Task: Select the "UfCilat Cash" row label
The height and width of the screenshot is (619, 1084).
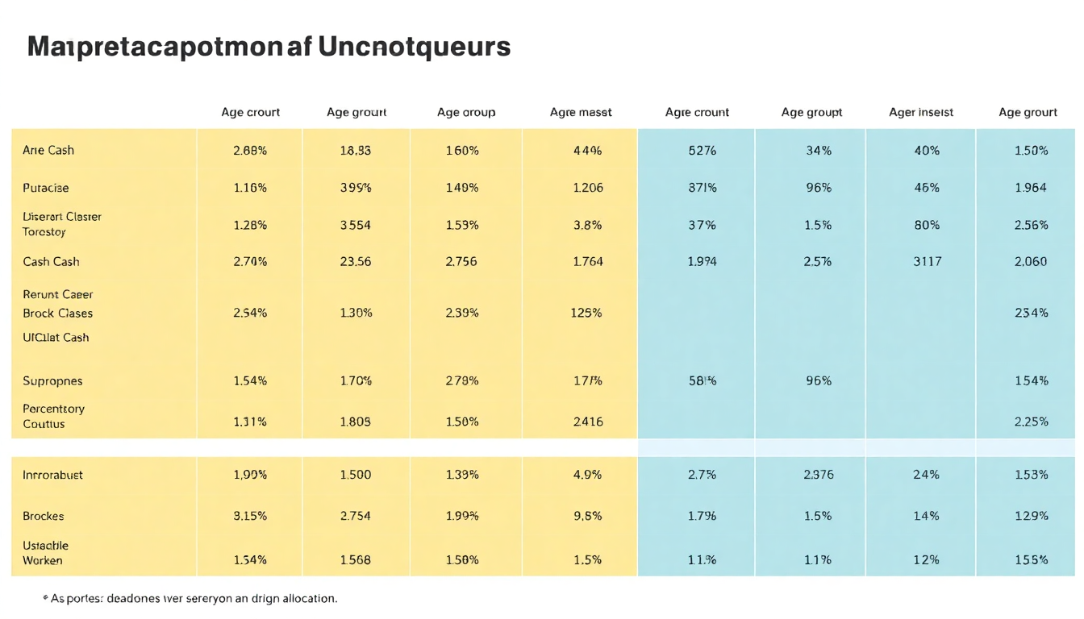Action: (x=56, y=337)
